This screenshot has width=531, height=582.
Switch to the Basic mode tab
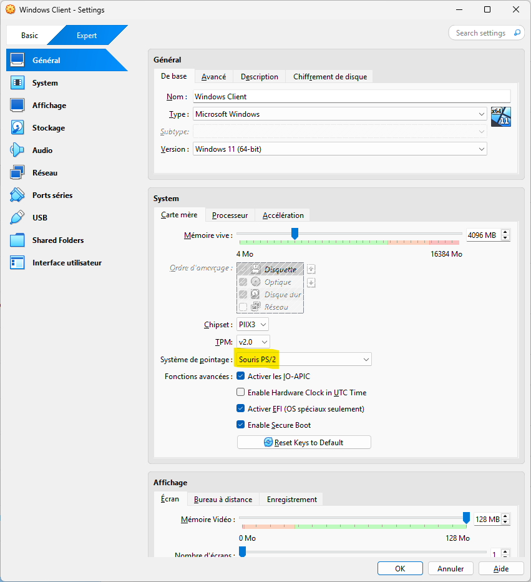point(29,35)
